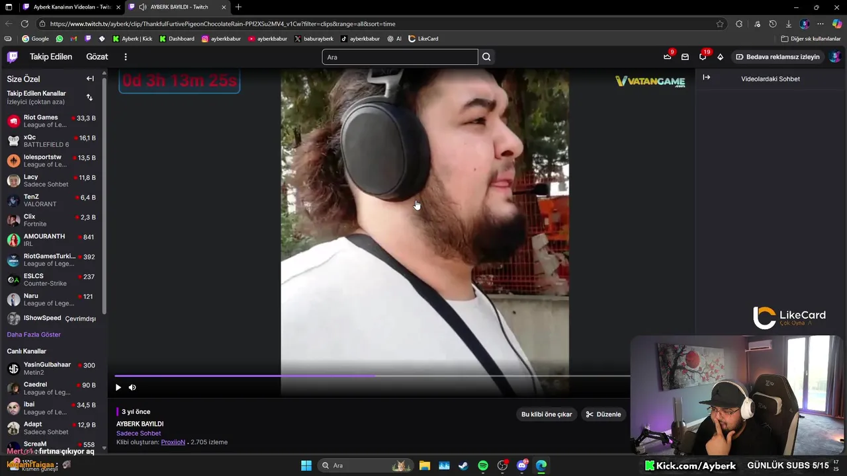Open Caedrel channel in sidebar
This screenshot has width=847, height=476.
[52, 388]
